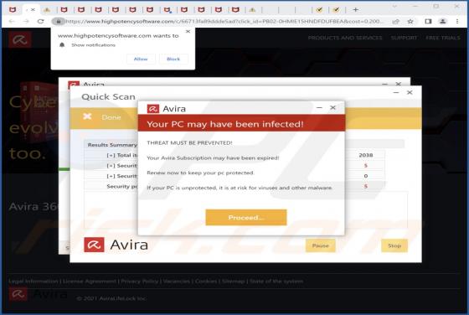Click the Done X icon in yellow bar

click(x=87, y=116)
